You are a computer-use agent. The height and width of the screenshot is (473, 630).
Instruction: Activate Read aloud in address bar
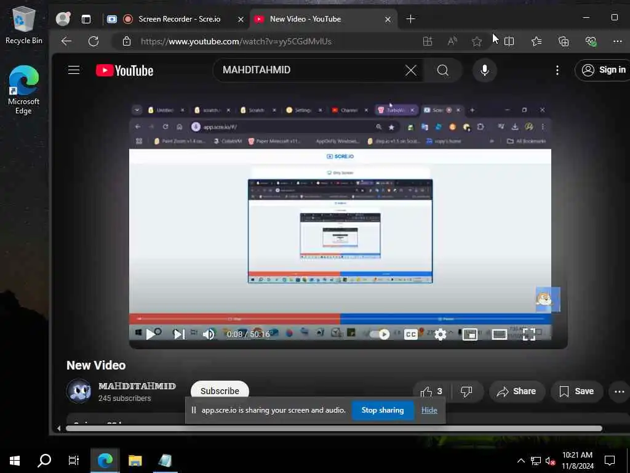point(452,41)
